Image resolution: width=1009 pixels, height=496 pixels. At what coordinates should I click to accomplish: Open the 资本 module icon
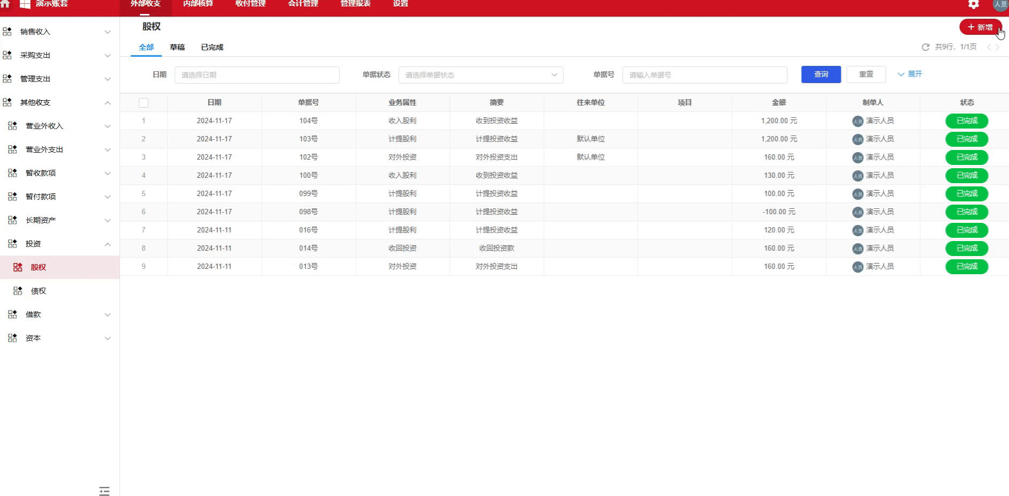click(x=12, y=337)
